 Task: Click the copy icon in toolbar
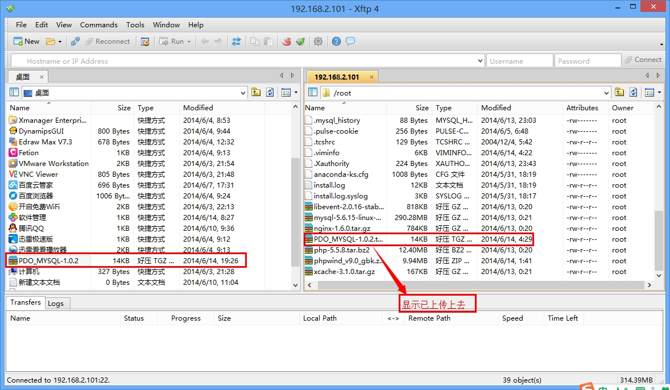(255, 42)
